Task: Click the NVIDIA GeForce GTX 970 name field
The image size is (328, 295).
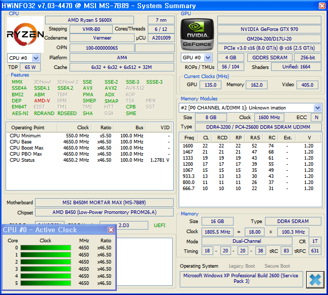Action: click(269, 29)
